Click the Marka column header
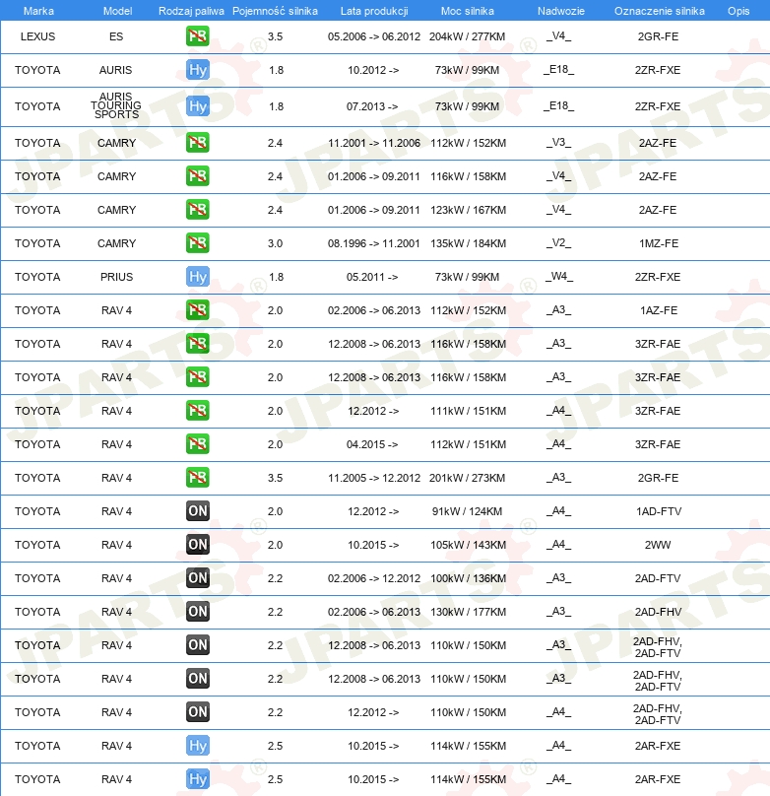The image size is (770, 796). pos(38,11)
